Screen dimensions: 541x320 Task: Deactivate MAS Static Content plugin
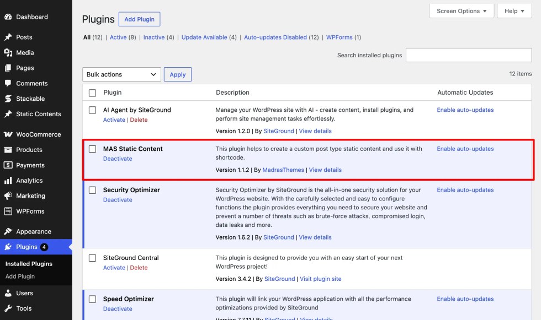tap(118, 159)
